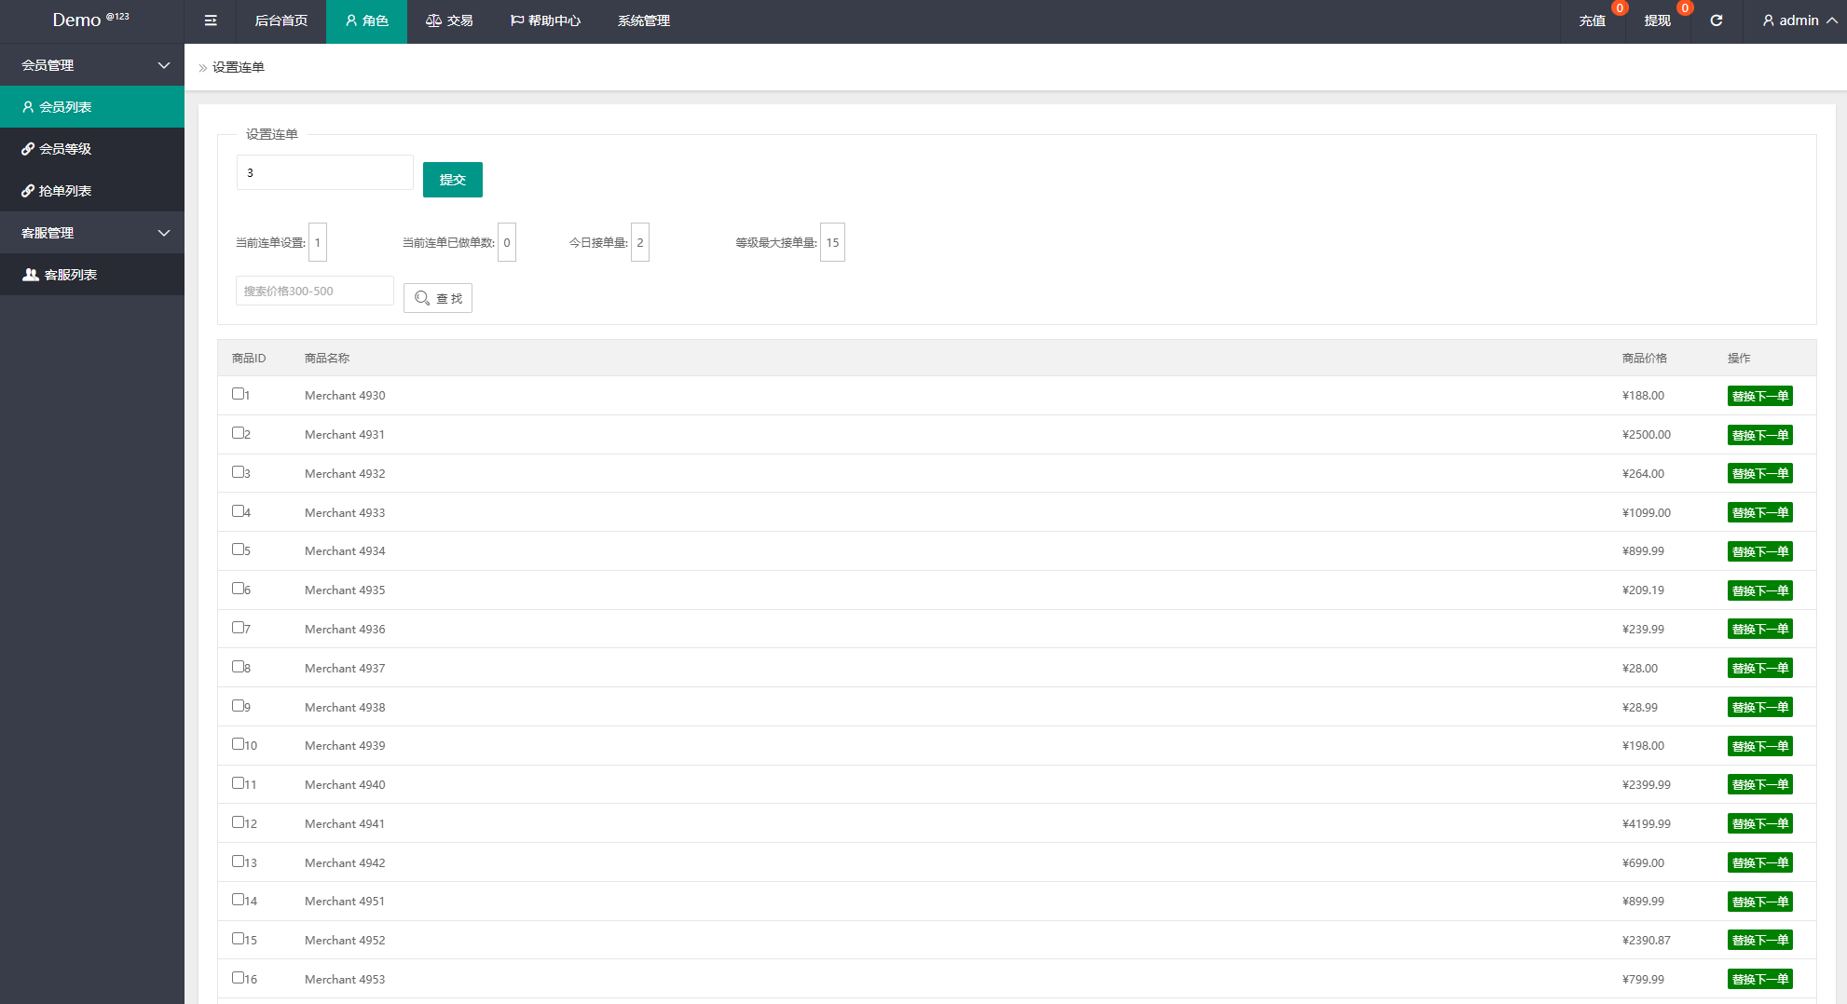The image size is (1847, 1004).
Task: Click the refresh icon in top bar
Action: pos(1716,20)
